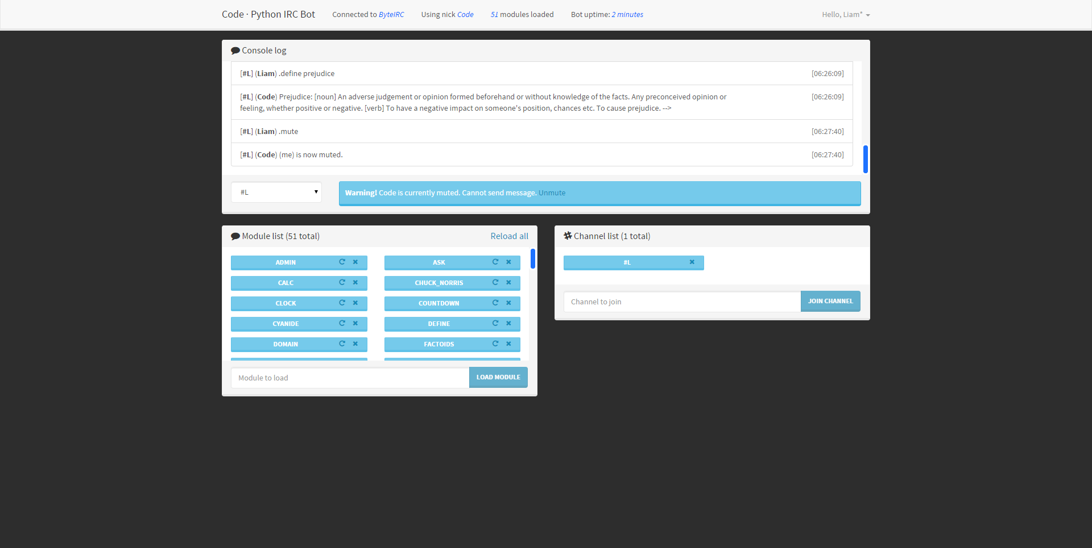Remove the #L channel with its X icon

[692, 262]
